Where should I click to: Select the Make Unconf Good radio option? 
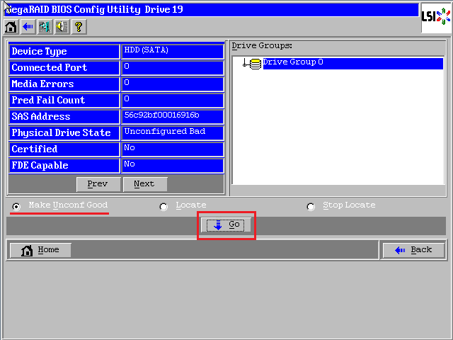tap(16, 207)
